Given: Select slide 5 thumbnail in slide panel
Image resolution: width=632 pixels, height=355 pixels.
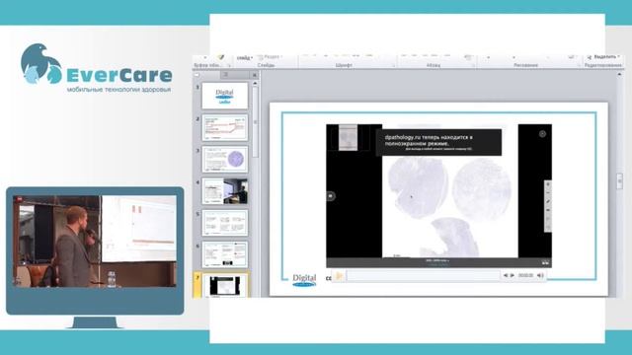Looking at the screenshot, I should click(224, 223).
